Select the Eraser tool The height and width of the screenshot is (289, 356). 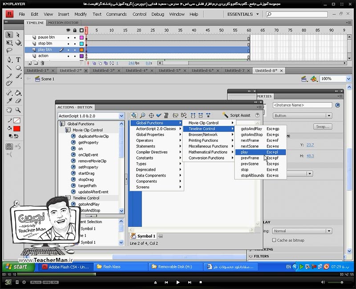point(18,100)
